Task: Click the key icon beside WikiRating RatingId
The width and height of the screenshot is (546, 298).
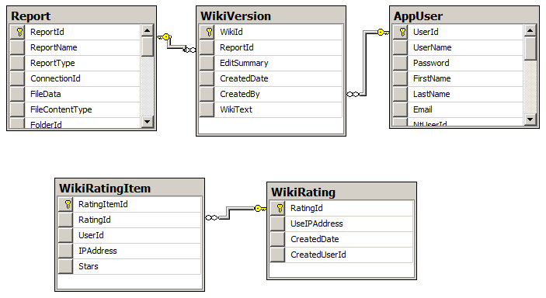Action: click(280, 208)
